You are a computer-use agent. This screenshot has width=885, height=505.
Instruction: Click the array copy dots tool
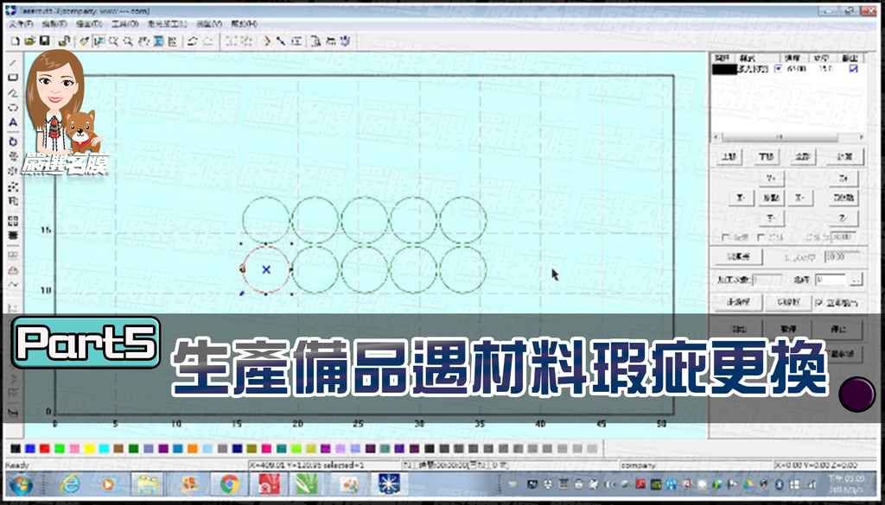[x=14, y=186]
